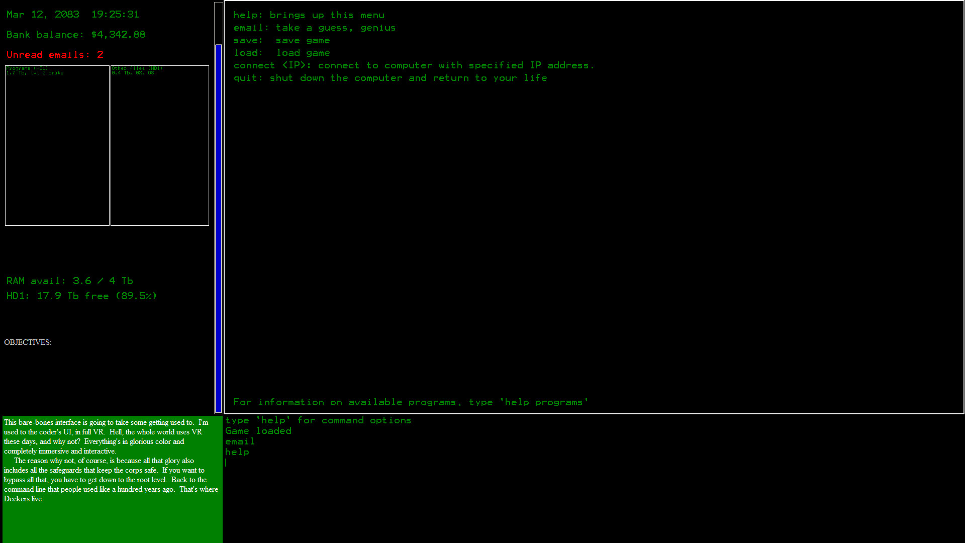
Task: Click the 'save: save game' command entry
Action: point(281,40)
